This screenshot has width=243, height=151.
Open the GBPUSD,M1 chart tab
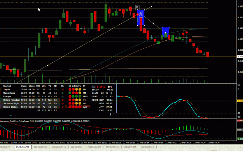click(x=147, y=147)
